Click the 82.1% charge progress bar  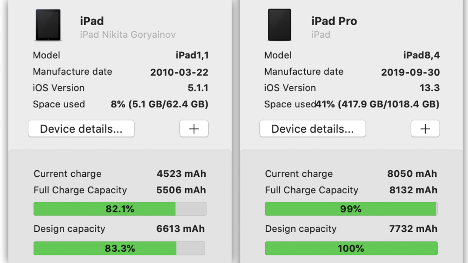tap(120, 209)
